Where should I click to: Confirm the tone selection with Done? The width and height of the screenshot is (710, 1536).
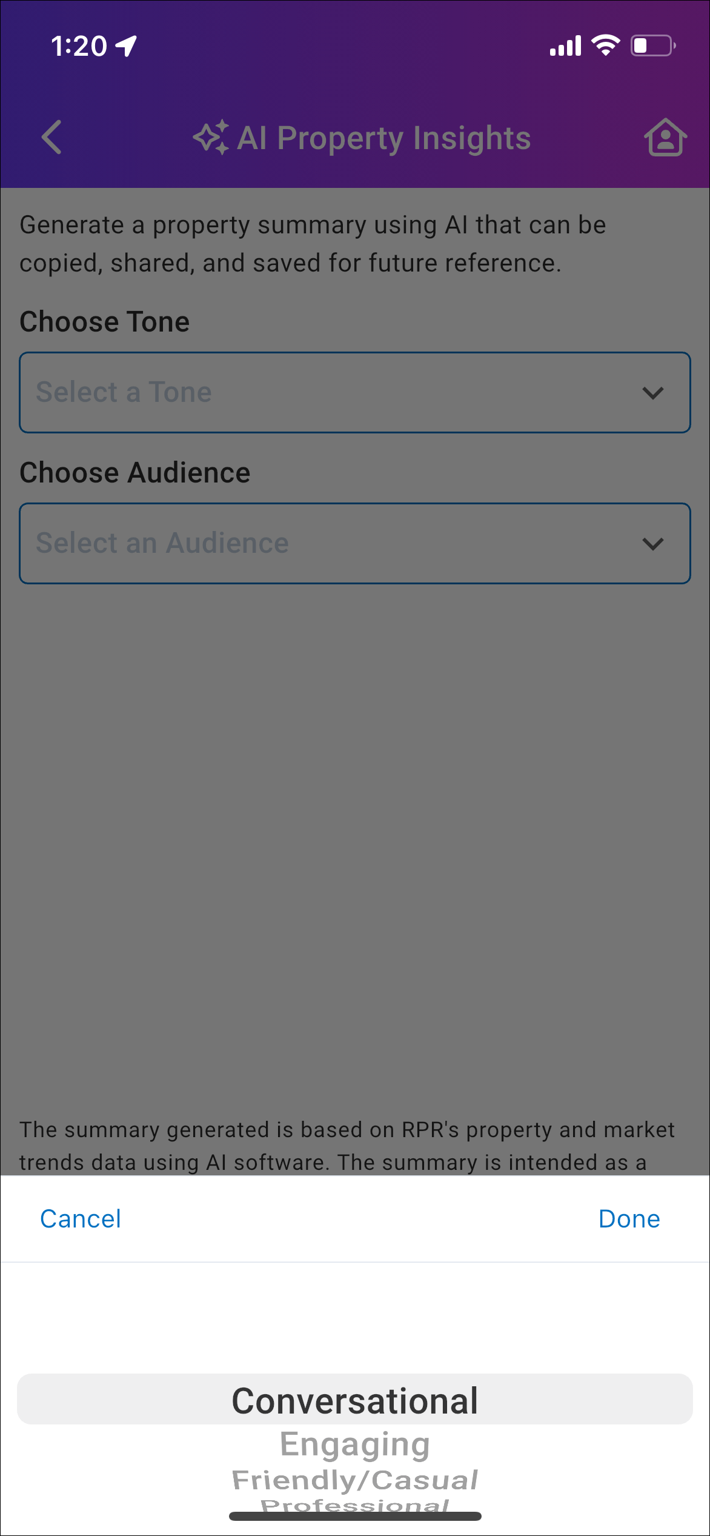(x=629, y=1219)
